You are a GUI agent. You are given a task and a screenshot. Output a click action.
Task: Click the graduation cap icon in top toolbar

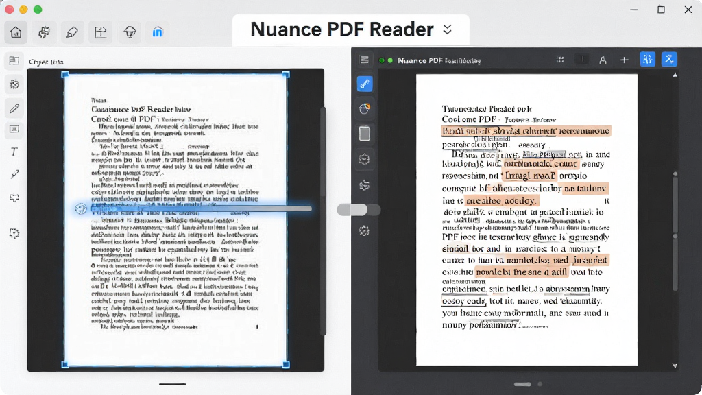(x=130, y=32)
